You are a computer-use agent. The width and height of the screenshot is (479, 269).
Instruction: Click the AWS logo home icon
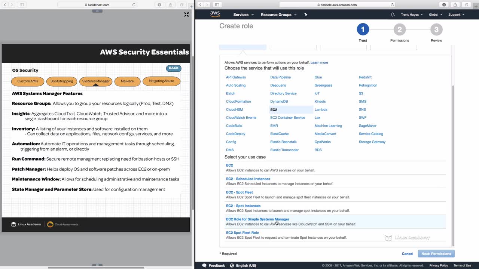click(215, 15)
